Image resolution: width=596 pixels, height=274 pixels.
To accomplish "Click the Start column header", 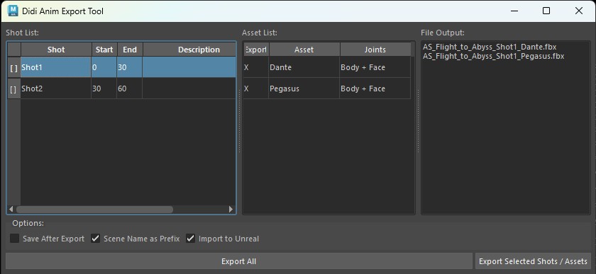I will pos(104,50).
